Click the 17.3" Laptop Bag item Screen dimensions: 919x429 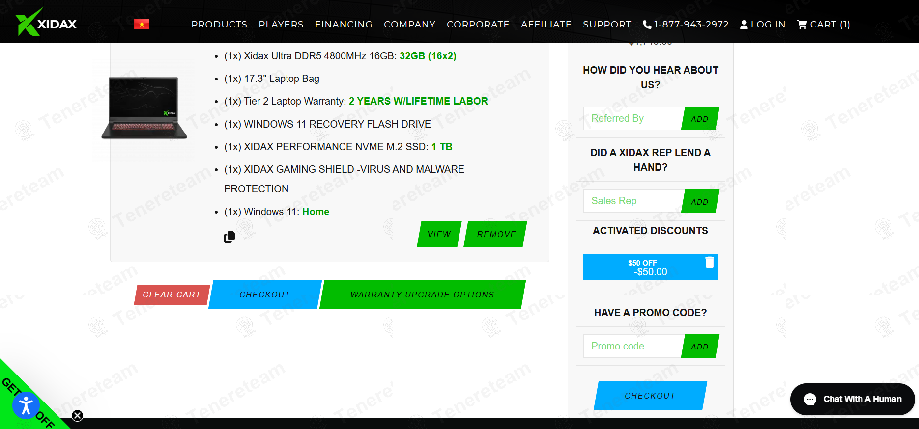pos(272,79)
